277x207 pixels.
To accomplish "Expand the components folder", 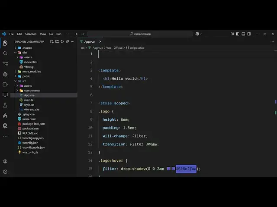I will click(17, 91).
